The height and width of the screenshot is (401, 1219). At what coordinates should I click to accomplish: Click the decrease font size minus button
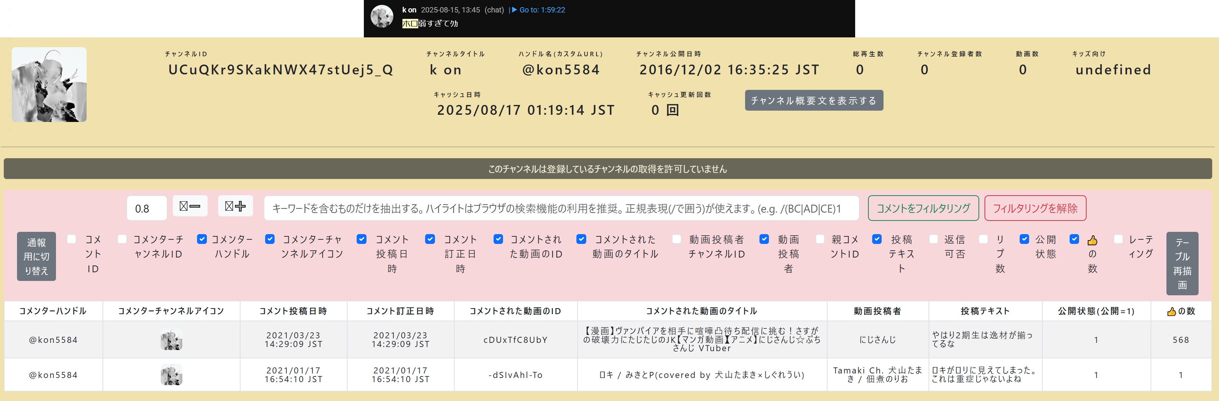pyautogui.click(x=190, y=207)
